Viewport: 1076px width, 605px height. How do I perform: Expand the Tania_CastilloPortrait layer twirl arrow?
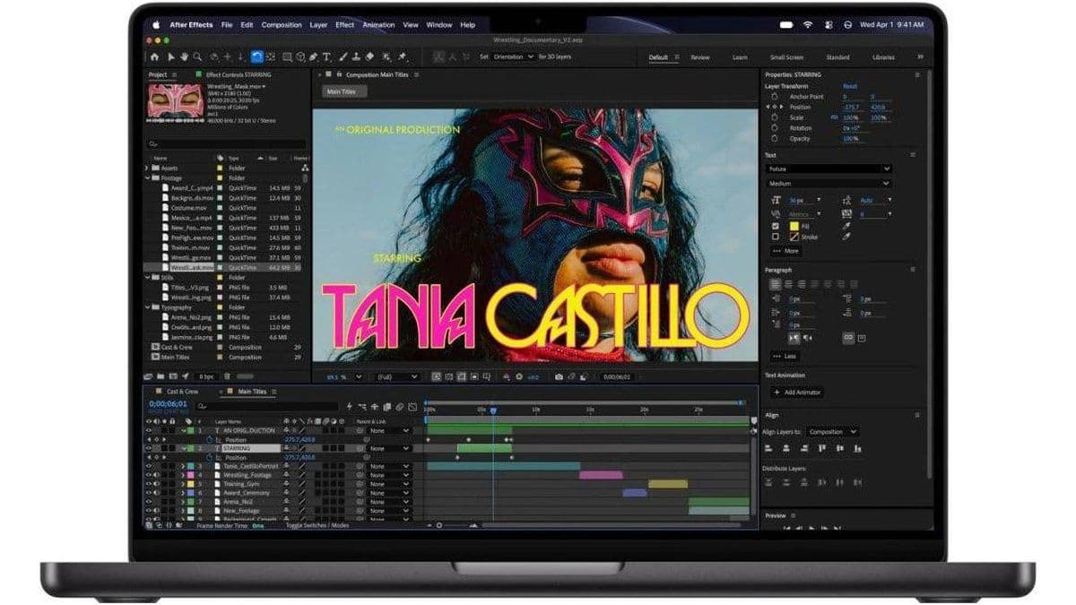(183, 467)
